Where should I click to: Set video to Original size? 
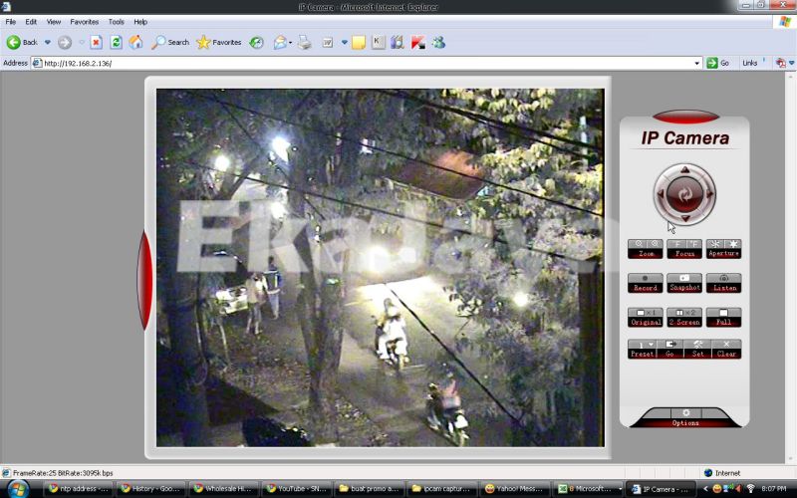pos(646,317)
